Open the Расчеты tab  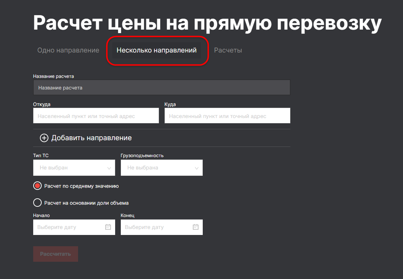(228, 50)
